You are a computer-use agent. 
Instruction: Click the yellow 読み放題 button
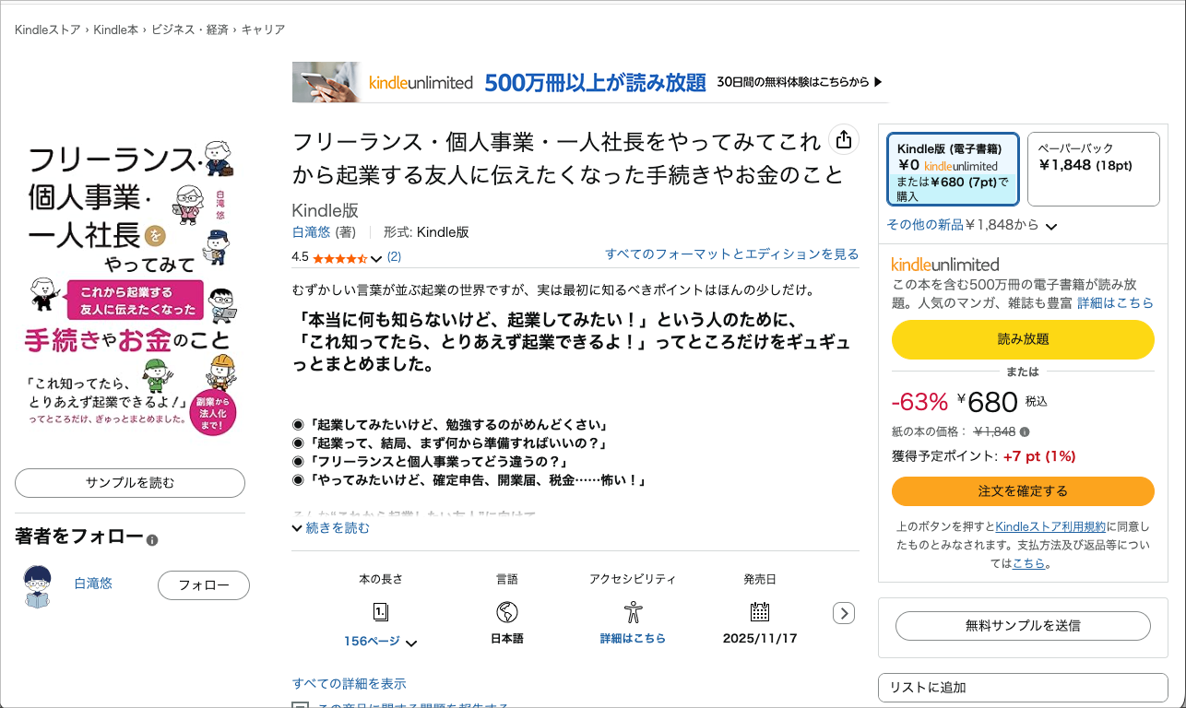1022,339
